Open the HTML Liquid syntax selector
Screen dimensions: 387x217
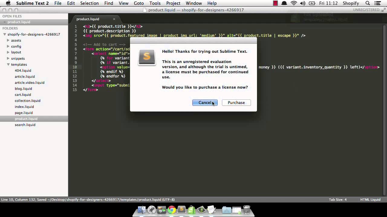coord(370,200)
